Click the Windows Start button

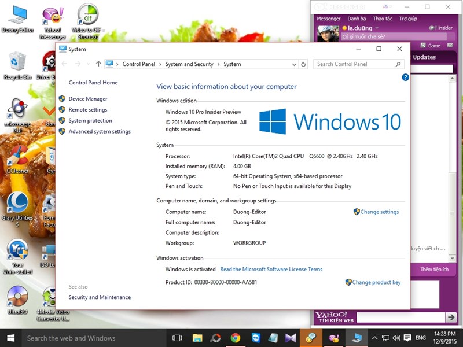pyautogui.click(x=10, y=338)
